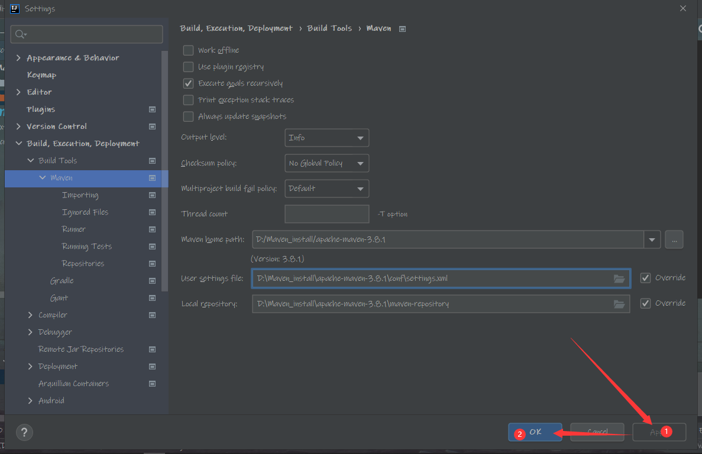Click the icon next to Maven breadcrumb title
Image resolution: width=702 pixels, height=454 pixels.
pyautogui.click(x=403, y=29)
